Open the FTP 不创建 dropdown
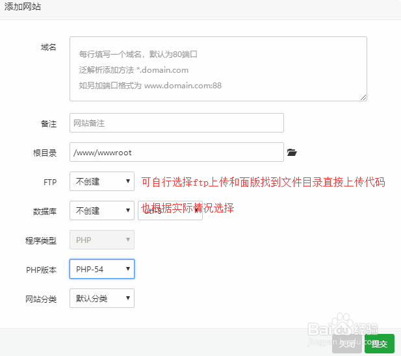Screen dimensions: 401x356 (102, 181)
